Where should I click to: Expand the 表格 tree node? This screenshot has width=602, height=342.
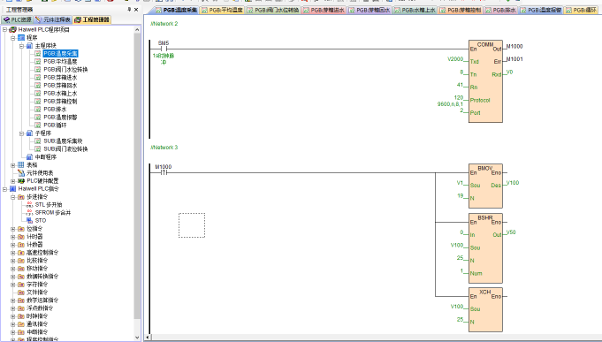pyautogui.click(x=13, y=165)
